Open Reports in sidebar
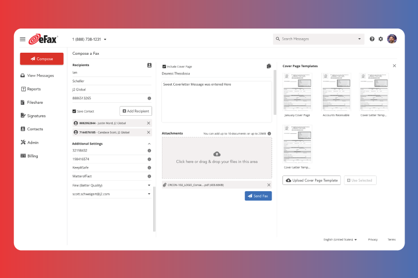 click(x=31, y=89)
